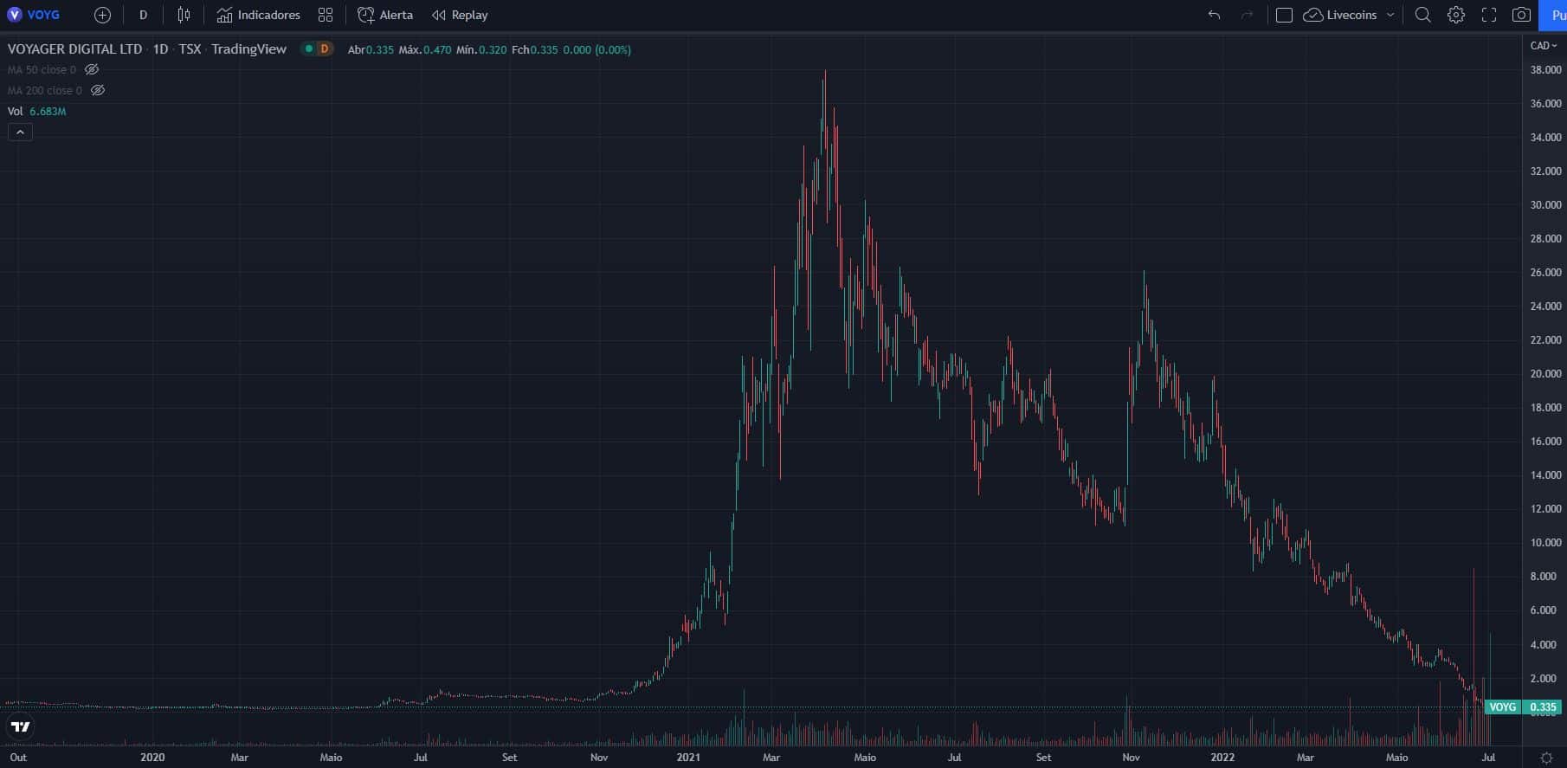Open the VOYG symbol search

click(34, 15)
